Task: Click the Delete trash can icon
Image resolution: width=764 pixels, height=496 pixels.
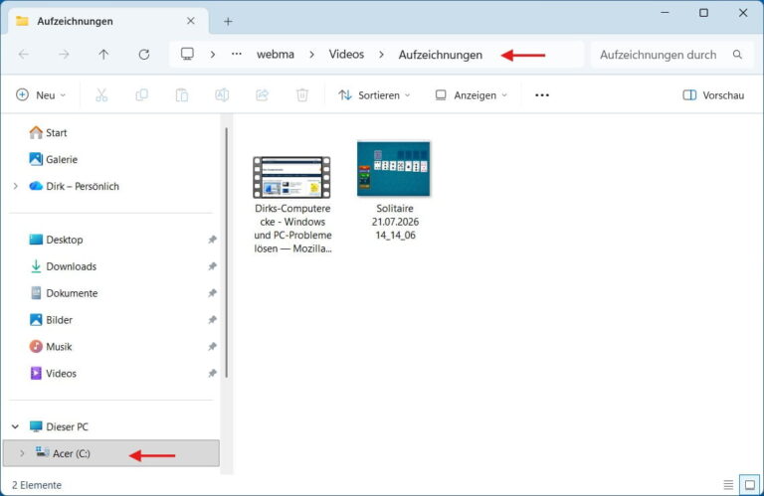Action: click(302, 94)
